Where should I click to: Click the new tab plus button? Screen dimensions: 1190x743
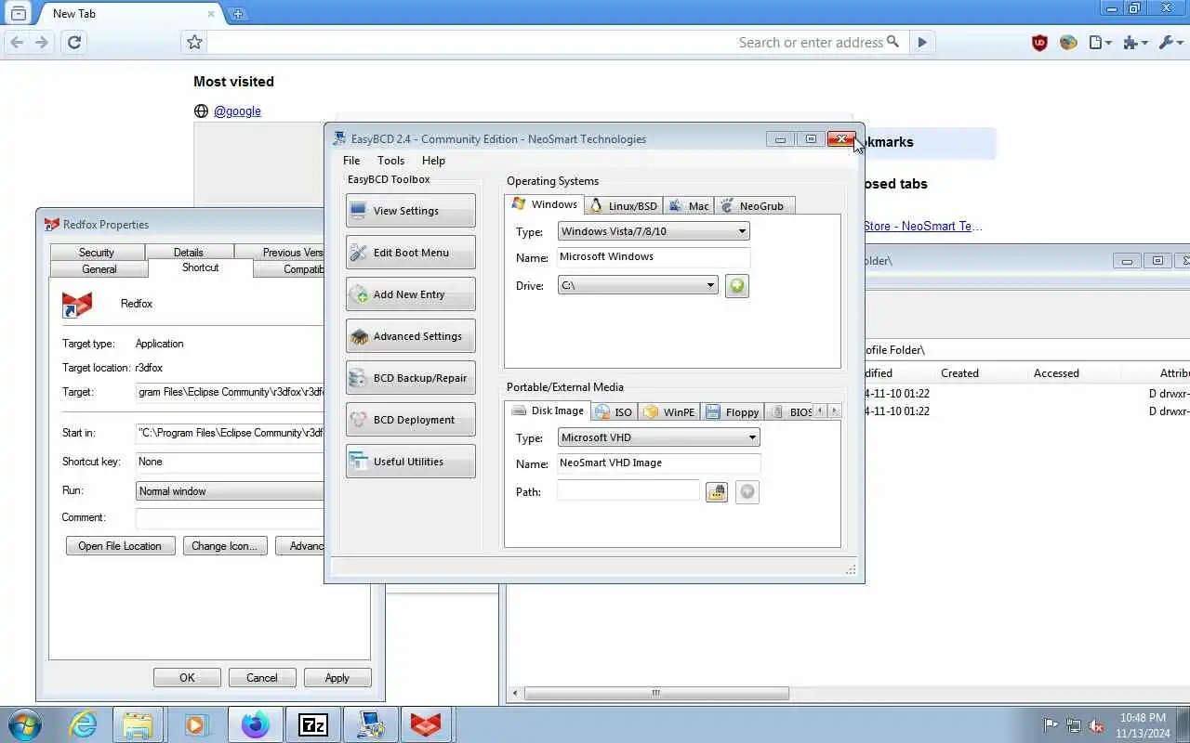coord(238,14)
